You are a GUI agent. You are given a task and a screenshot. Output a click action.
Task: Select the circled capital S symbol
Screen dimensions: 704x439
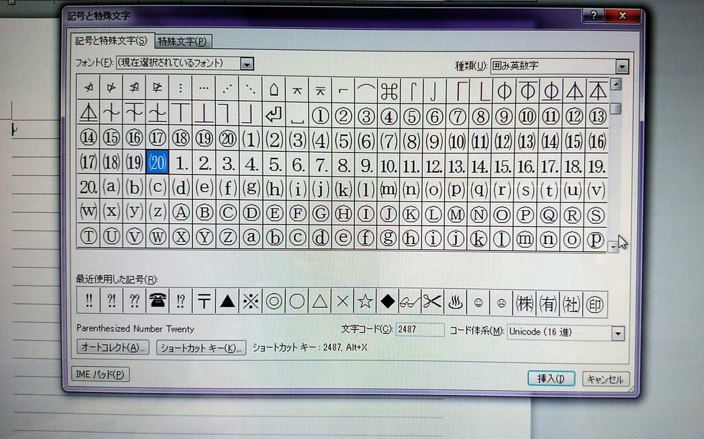596,215
